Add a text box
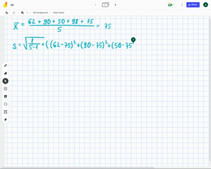Image resolution: width=211 pixels, height=169 pixels. (x=6, y=112)
